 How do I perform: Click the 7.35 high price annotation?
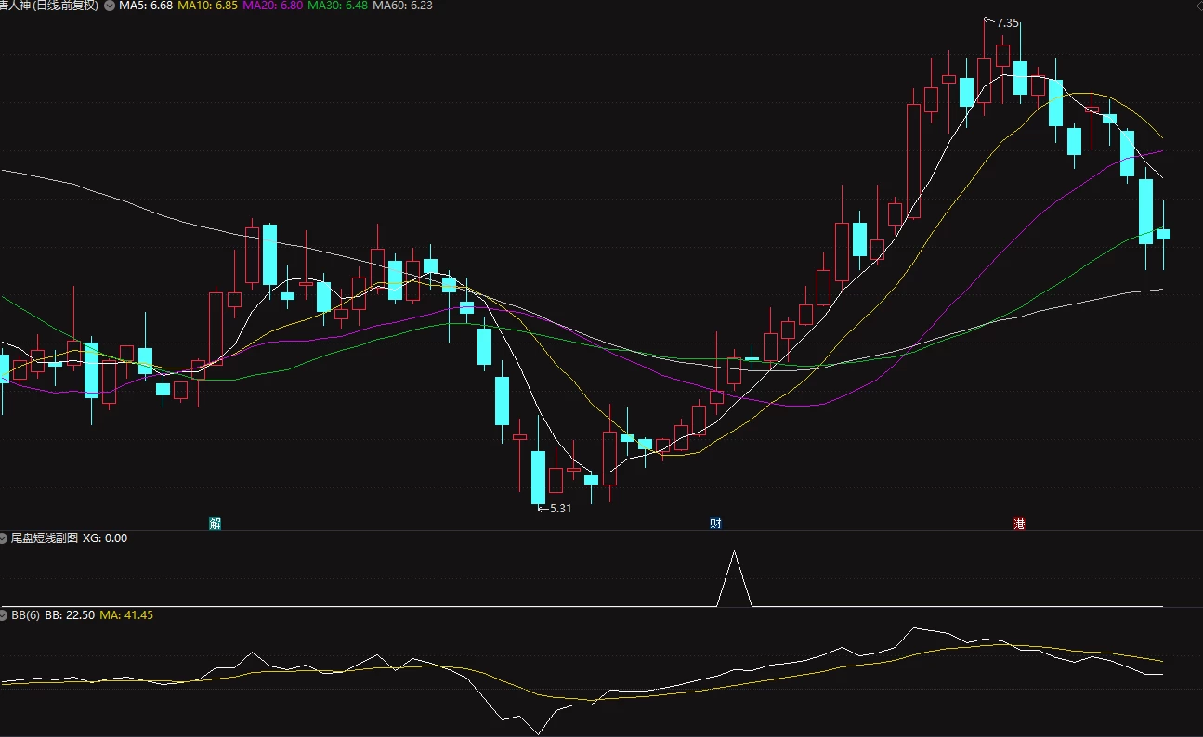1007,23
